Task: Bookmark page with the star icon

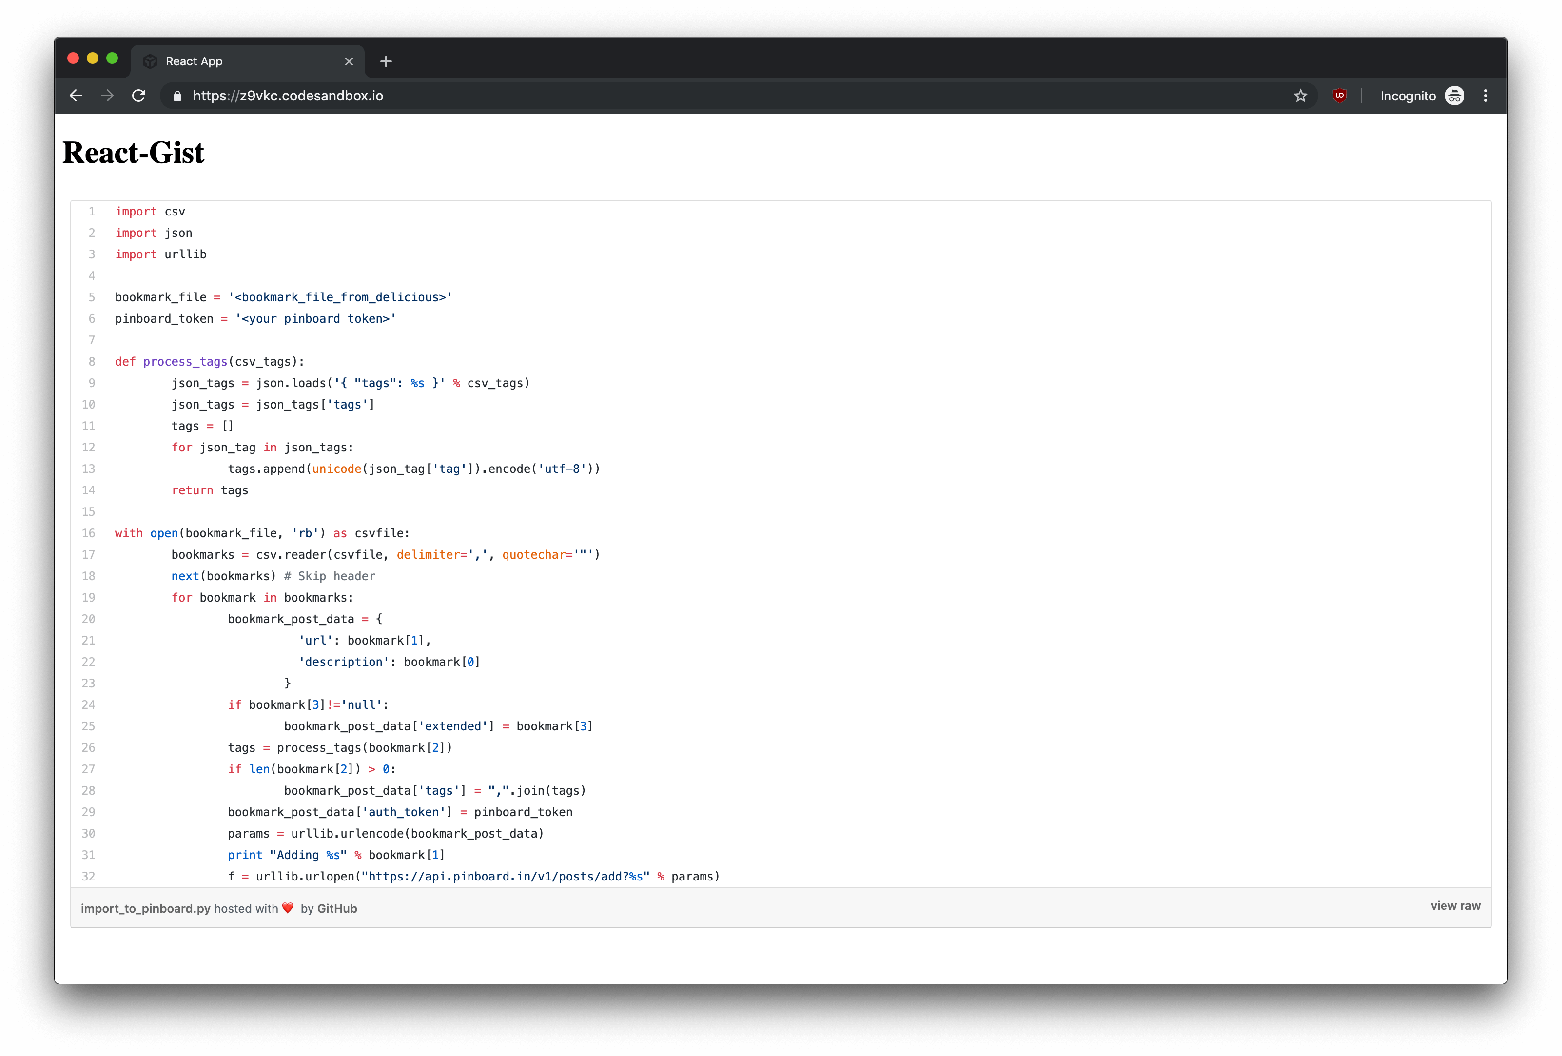Action: [x=1301, y=96]
